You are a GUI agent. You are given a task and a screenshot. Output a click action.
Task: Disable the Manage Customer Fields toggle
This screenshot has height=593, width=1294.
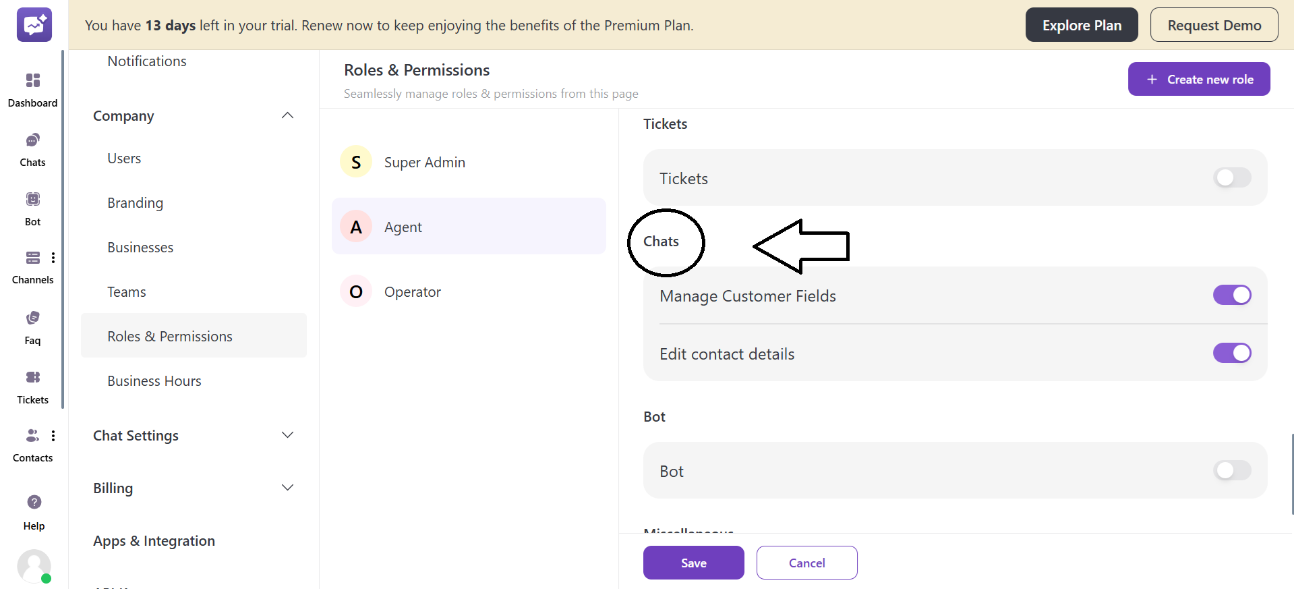coord(1231,295)
